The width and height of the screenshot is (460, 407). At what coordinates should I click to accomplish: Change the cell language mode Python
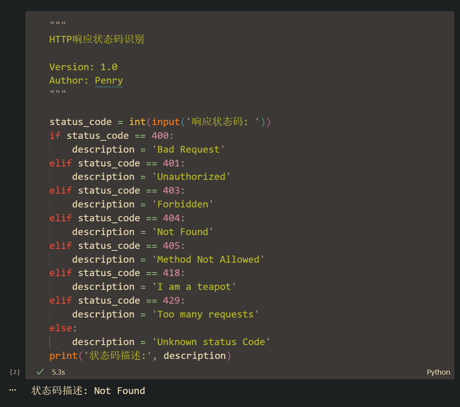(x=438, y=372)
